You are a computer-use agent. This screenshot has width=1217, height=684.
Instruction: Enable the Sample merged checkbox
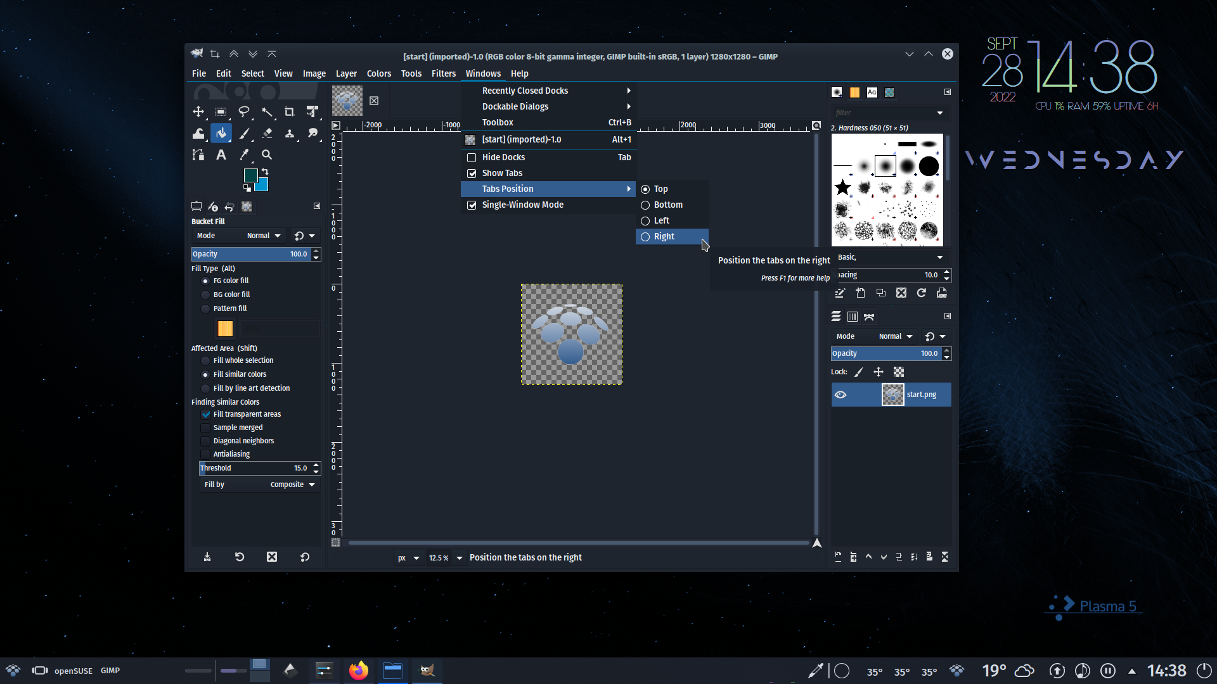(206, 428)
